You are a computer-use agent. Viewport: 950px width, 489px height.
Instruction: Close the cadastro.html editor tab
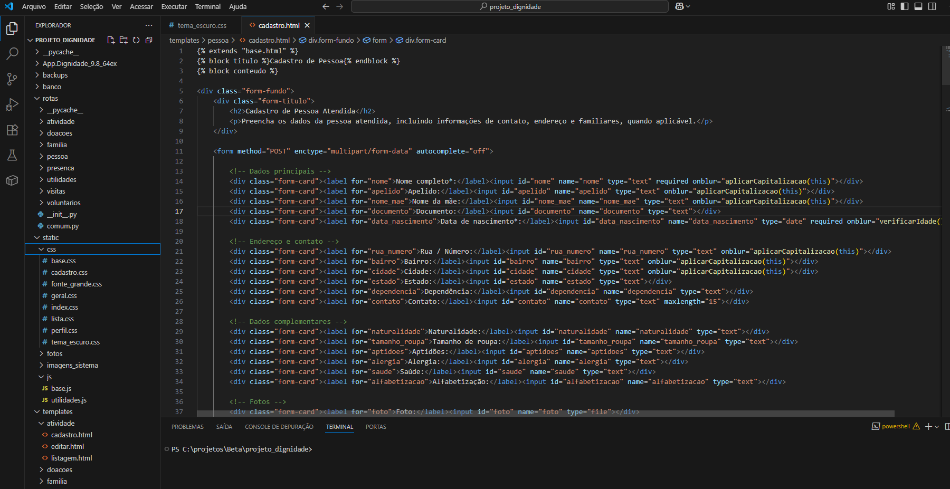[307, 25]
